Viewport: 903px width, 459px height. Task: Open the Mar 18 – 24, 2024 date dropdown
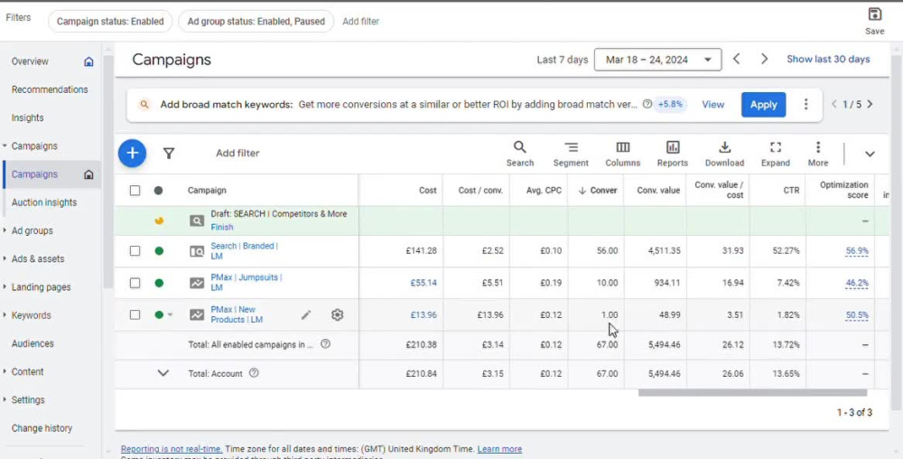click(657, 60)
